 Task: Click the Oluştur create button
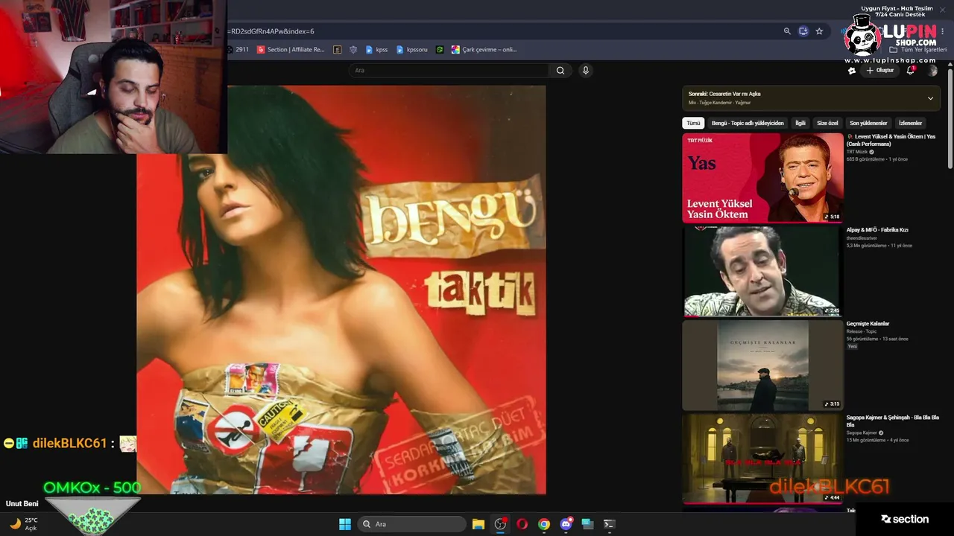click(879, 71)
